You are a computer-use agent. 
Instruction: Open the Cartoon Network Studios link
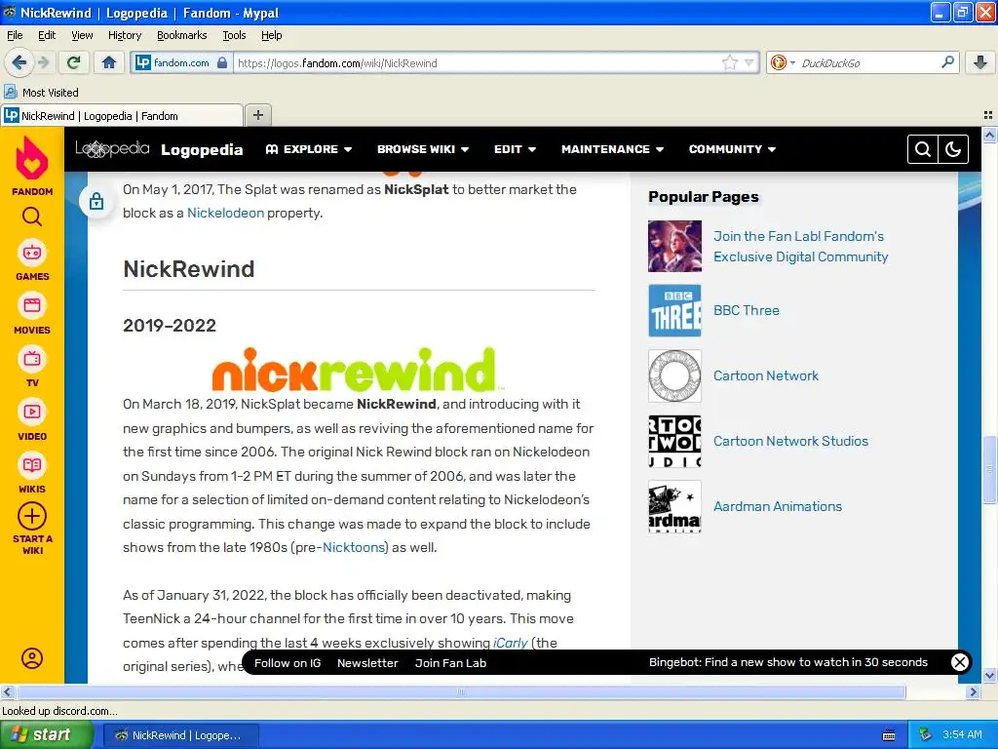[790, 441]
